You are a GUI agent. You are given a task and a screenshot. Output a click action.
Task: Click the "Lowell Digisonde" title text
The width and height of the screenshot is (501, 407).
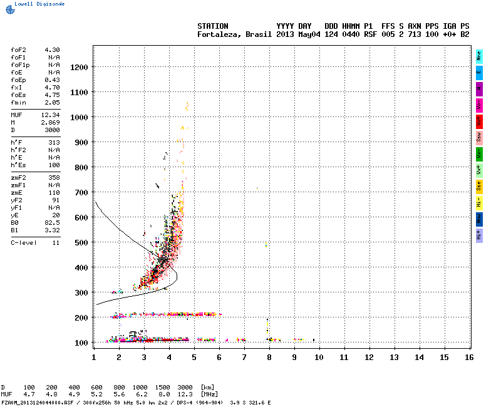[39, 4]
